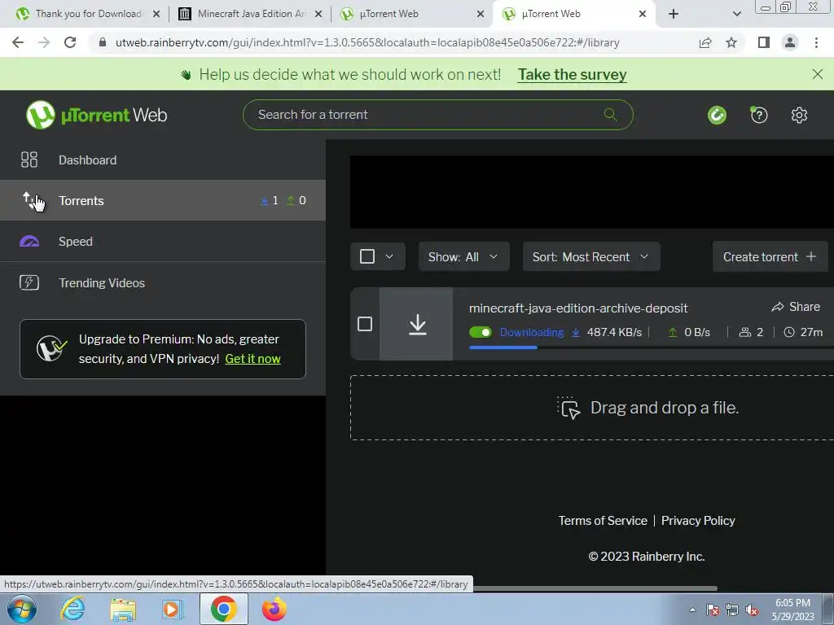Tick the minecraft-java-edition-archive-deposit checkbox
This screenshot has height=625, width=834.
[365, 324]
